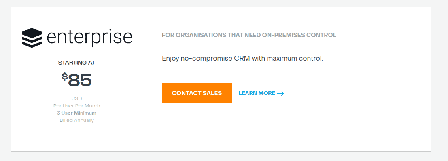Click the no-compromise CRM description sentence

pos(242,59)
